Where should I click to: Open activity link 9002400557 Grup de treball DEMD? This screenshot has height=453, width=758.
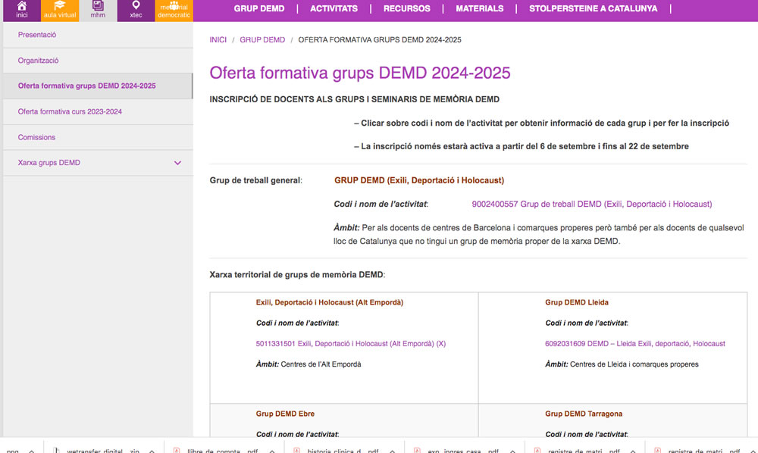point(591,205)
